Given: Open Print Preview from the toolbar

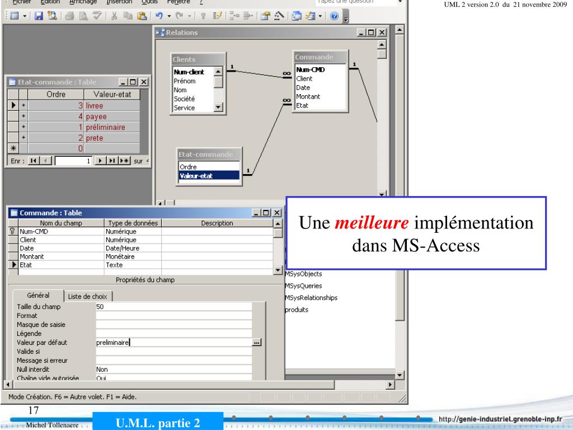Looking at the screenshot, I should tap(83, 16).
